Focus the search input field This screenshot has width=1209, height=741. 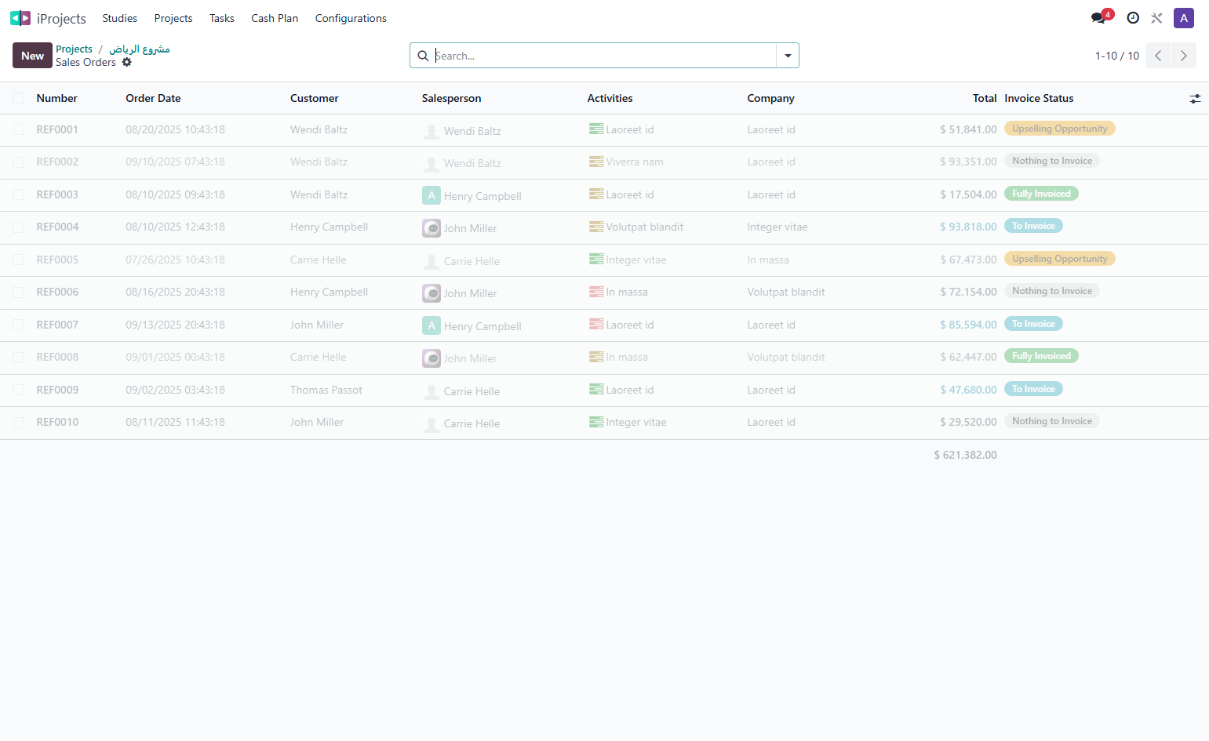pyautogui.click(x=604, y=56)
